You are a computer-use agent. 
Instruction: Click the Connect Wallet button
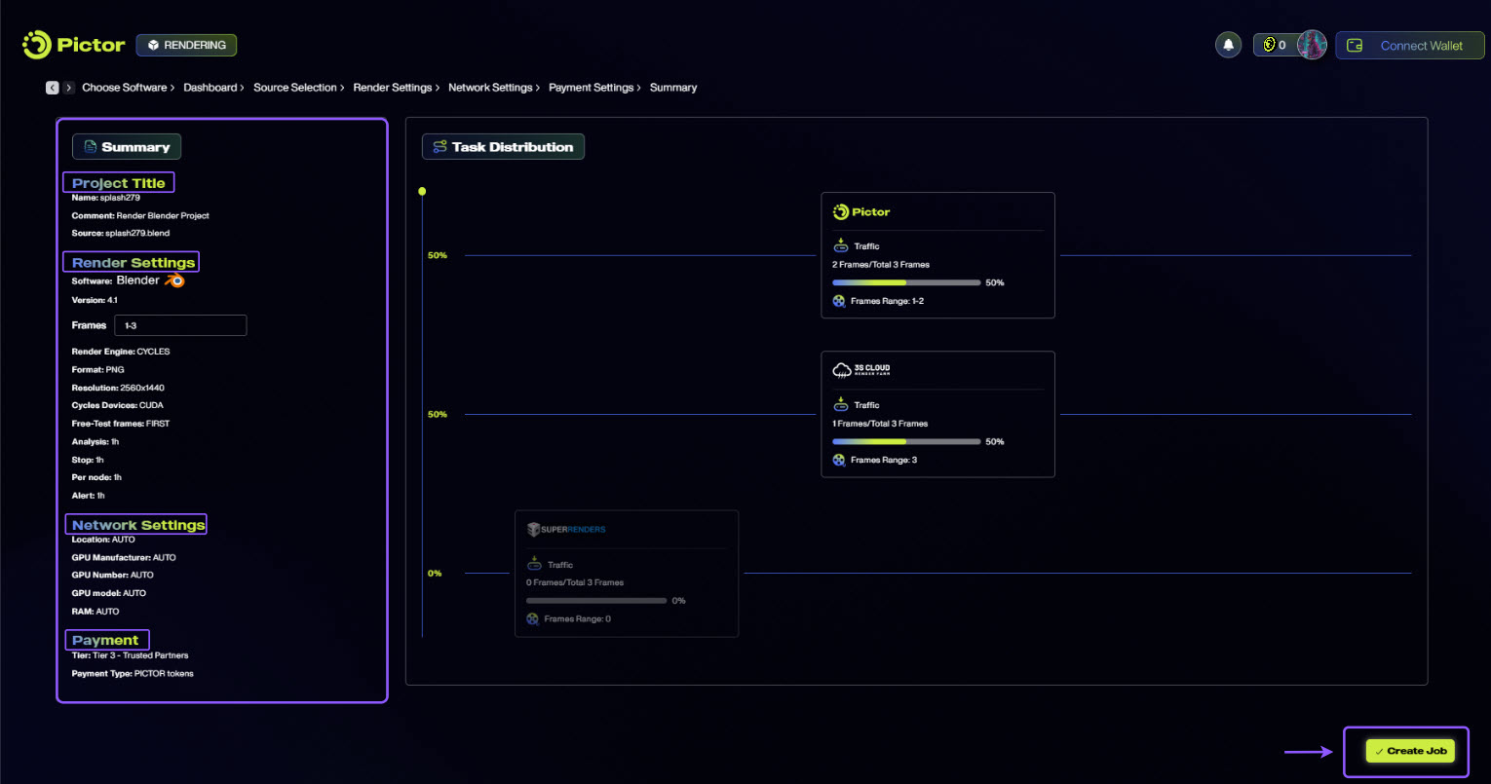point(1409,46)
